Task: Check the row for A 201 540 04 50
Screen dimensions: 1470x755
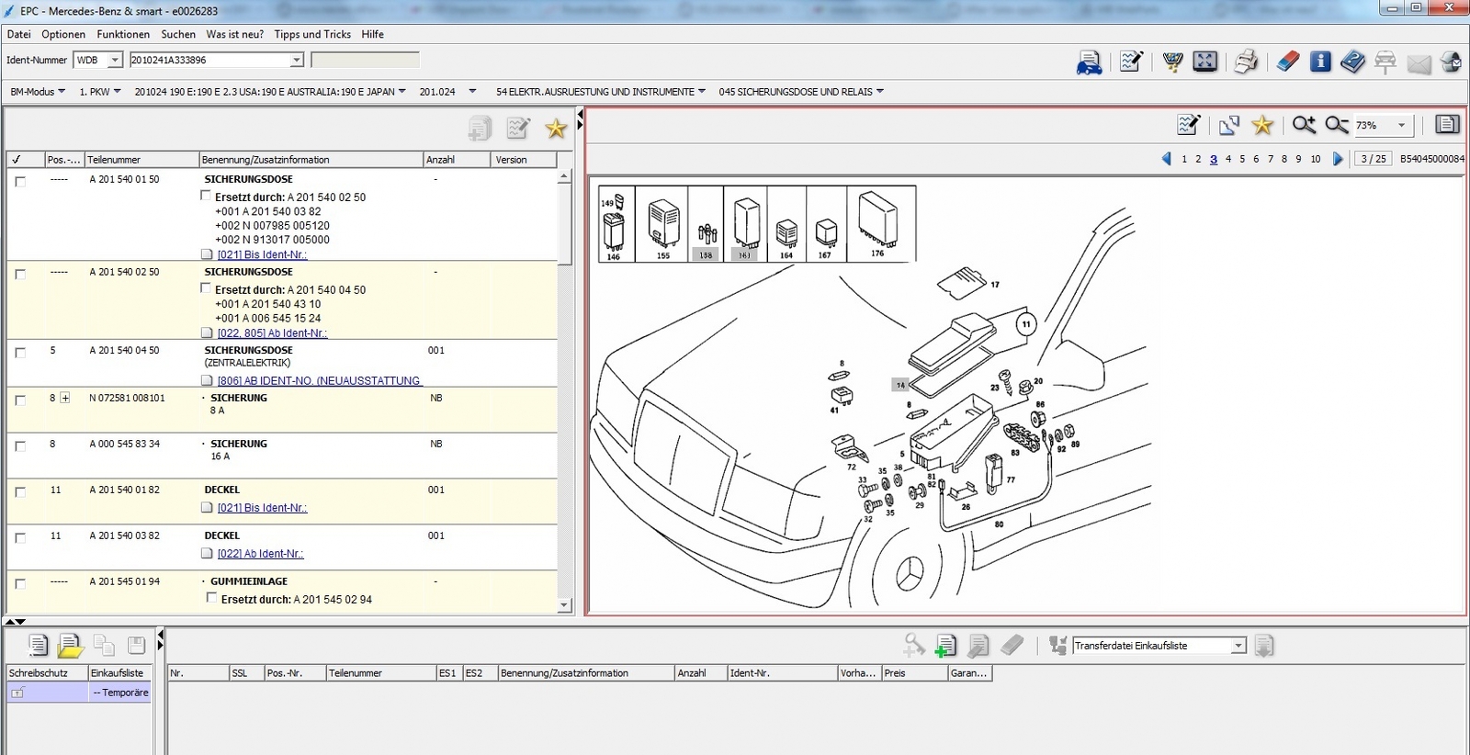Action: click(20, 353)
